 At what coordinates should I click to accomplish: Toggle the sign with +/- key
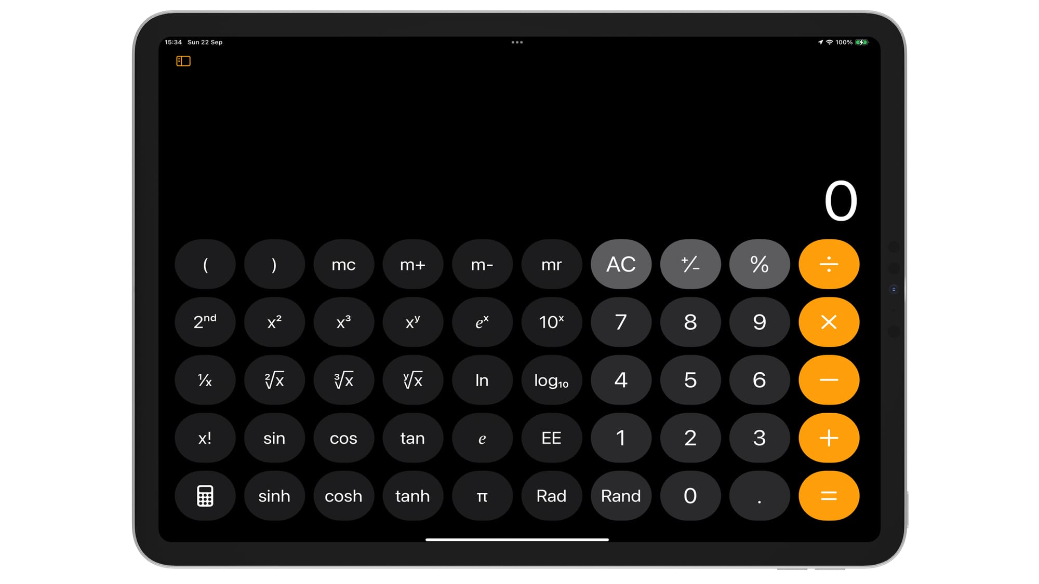pyautogui.click(x=689, y=265)
